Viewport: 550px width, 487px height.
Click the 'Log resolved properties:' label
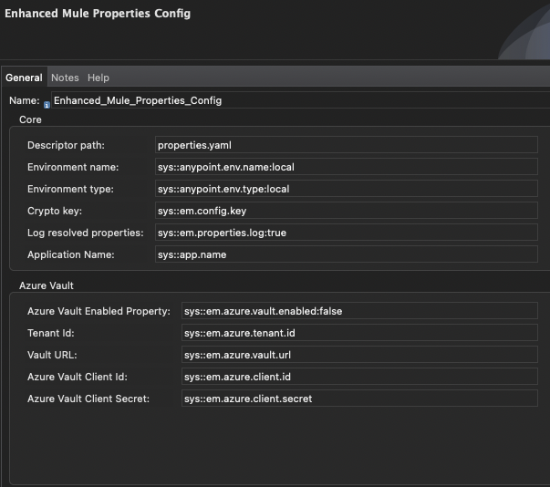86,233
